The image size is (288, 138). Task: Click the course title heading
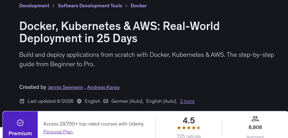coord(119,32)
